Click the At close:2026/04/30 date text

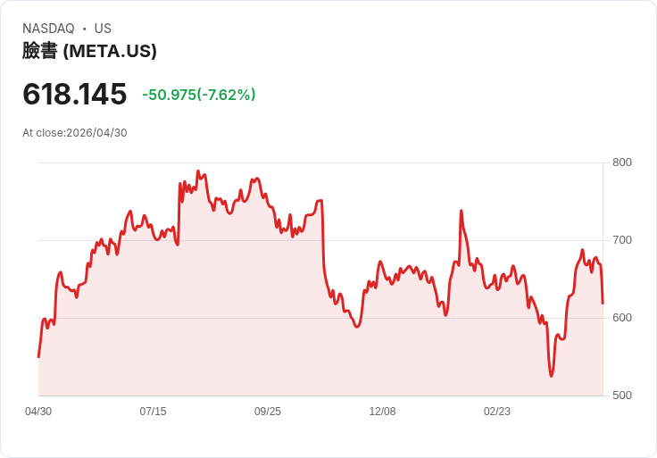[75, 133]
